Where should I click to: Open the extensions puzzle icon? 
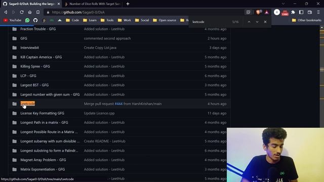pyautogui.click(x=293, y=12)
